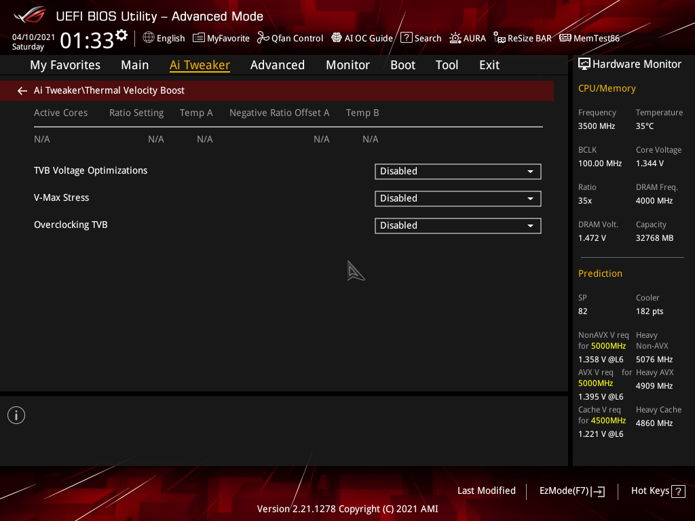Click the Temp A column header
The width and height of the screenshot is (695, 521).
(x=196, y=113)
